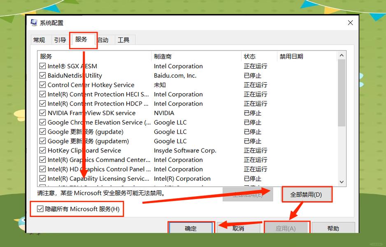Uncheck the Intel® SGX AESM service
This screenshot has height=247, width=386.
[x=42, y=66]
